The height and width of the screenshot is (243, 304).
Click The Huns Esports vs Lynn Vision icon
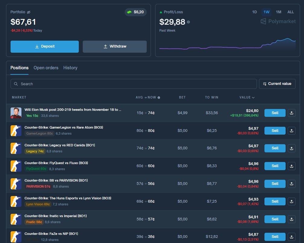(16, 201)
